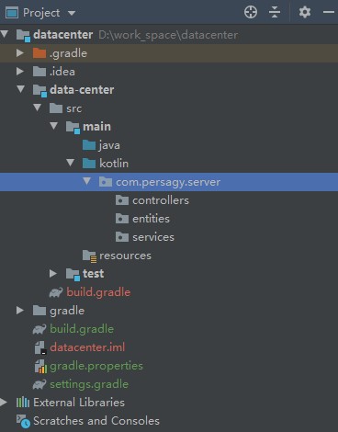Expand the .idea folder
338x432 pixels.
pos(20,72)
